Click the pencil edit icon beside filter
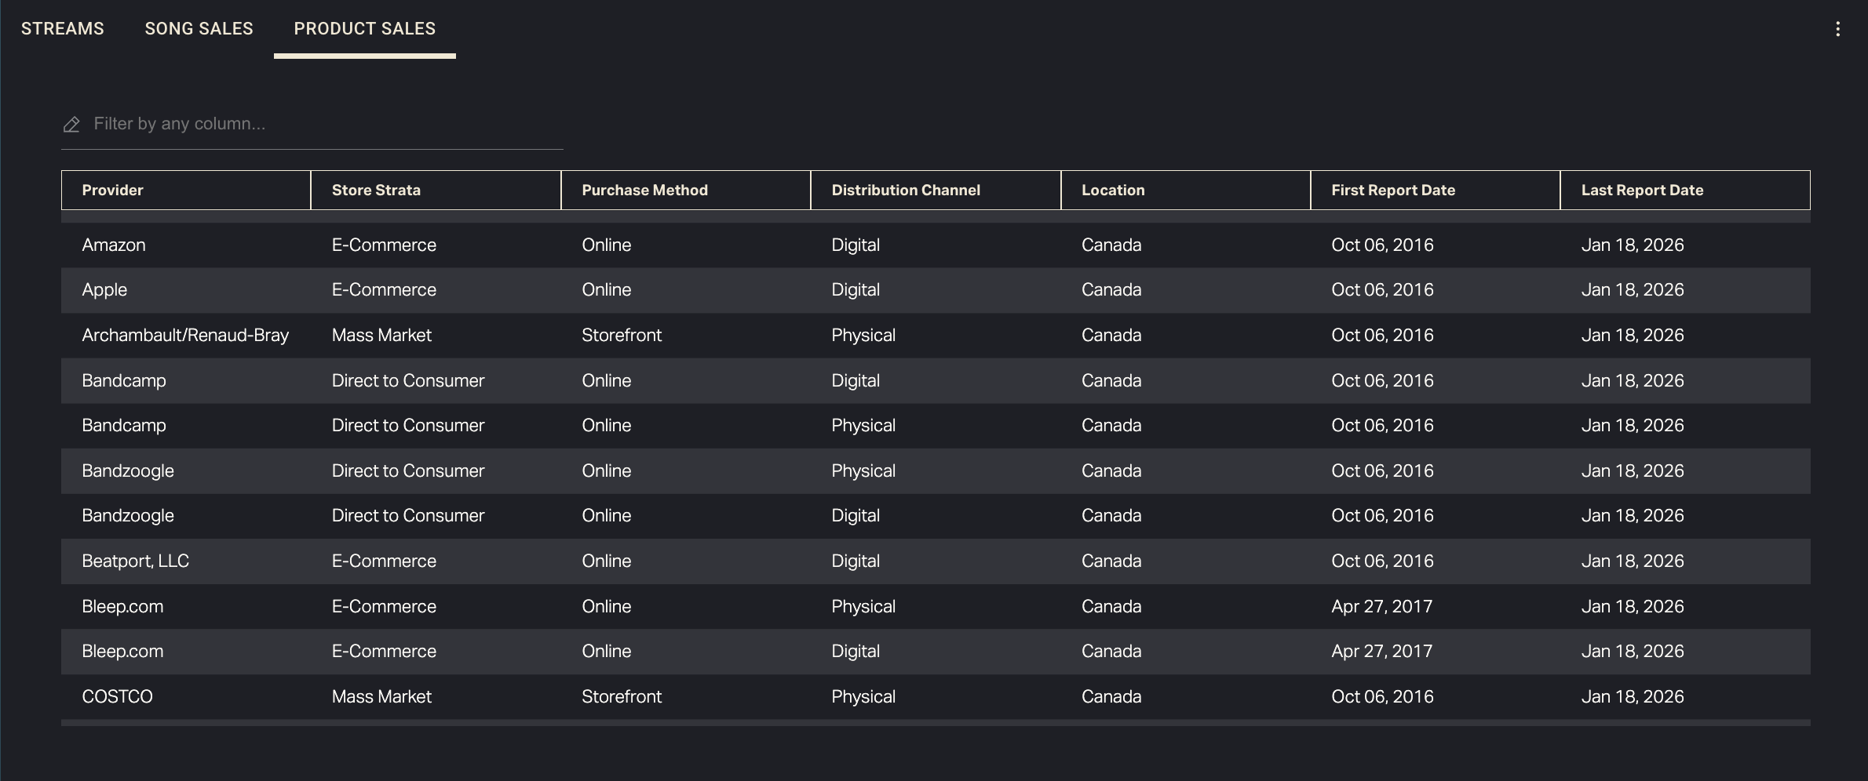The height and width of the screenshot is (781, 1868). (71, 125)
